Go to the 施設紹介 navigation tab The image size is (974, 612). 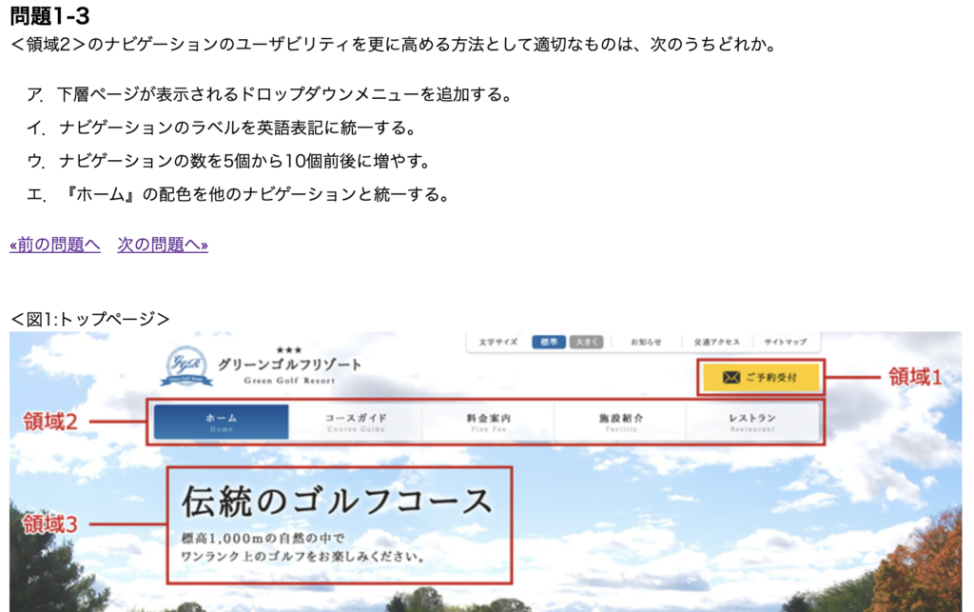pos(620,422)
